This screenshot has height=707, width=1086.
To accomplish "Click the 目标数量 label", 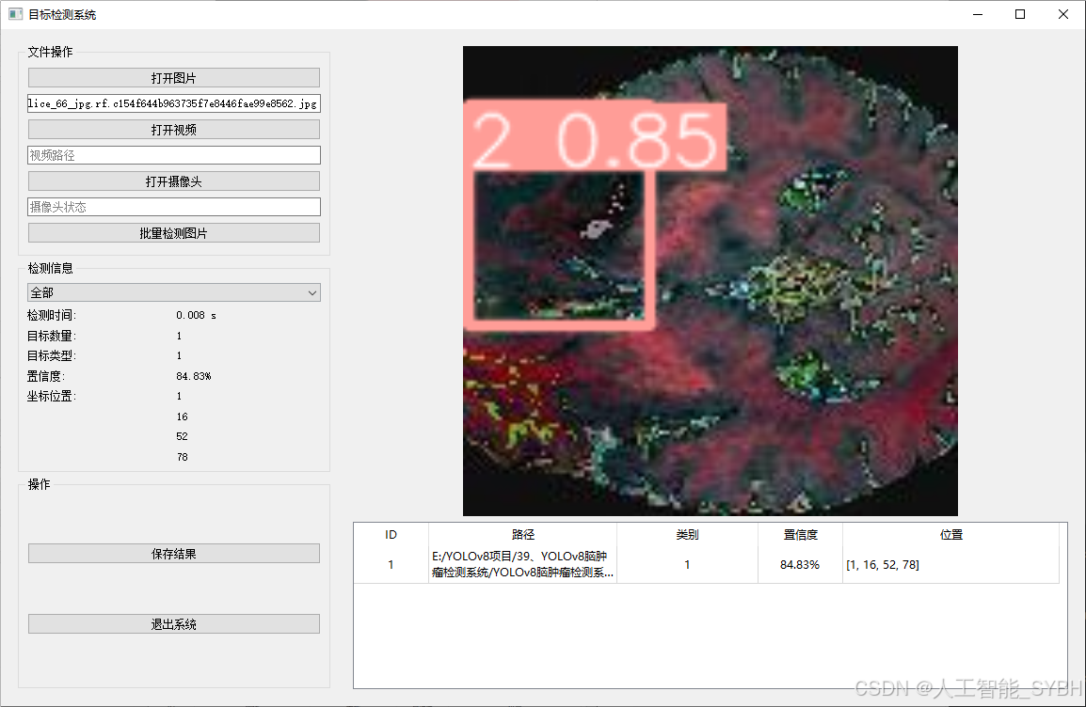I will click(x=52, y=336).
